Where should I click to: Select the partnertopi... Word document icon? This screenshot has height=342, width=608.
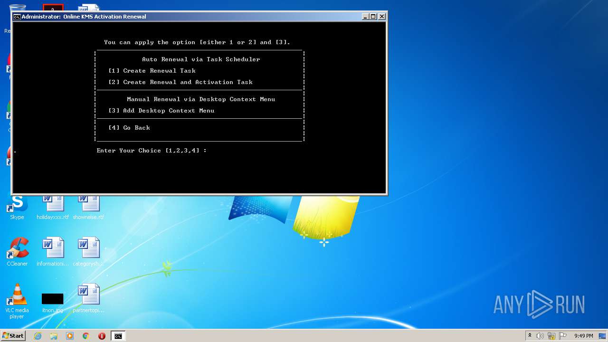coord(88,298)
